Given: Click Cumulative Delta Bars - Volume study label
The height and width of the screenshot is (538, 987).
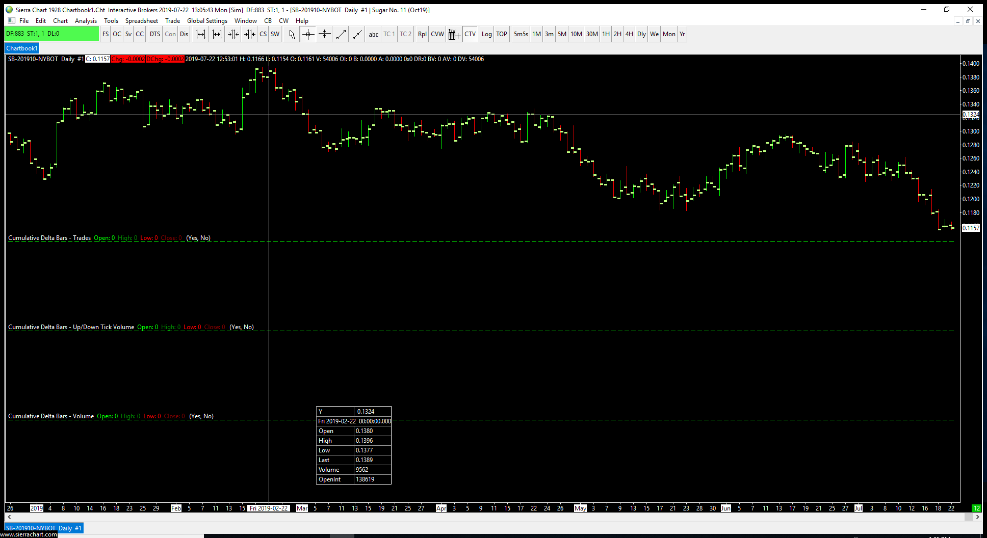Looking at the screenshot, I should pyautogui.click(x=51, y=416).
